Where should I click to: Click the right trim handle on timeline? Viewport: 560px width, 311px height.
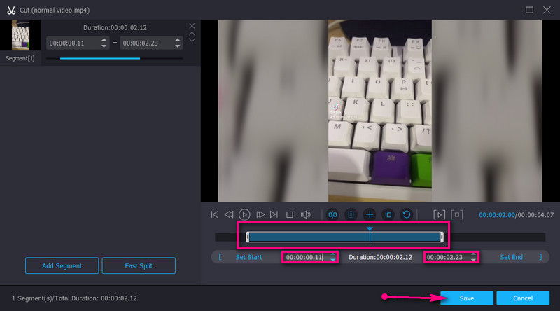click(x=442, y=237)
